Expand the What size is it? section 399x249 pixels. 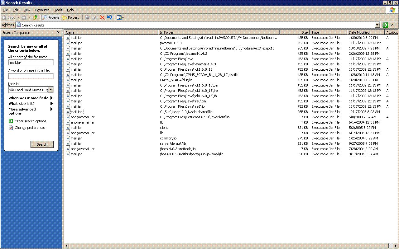click(x=52, y=103)
